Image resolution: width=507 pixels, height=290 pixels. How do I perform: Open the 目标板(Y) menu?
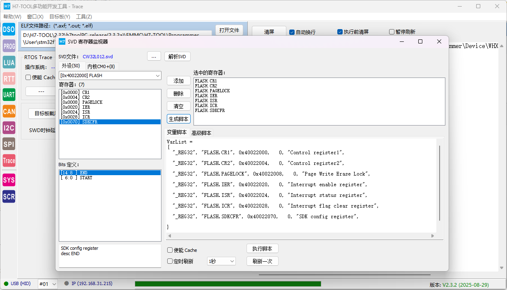coord(60,17)
